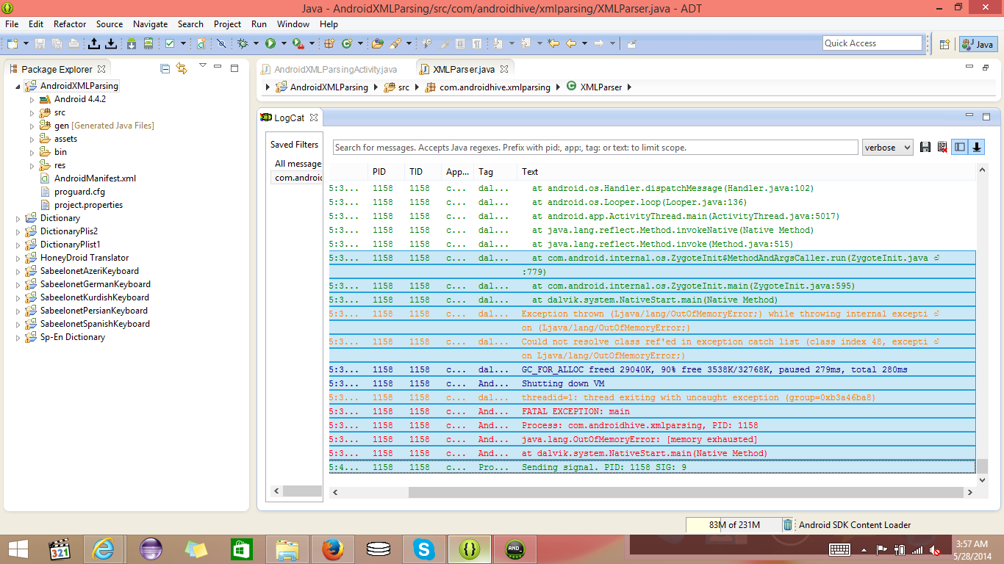Open the Eclipse icon in taskbar

pos(151,549)
